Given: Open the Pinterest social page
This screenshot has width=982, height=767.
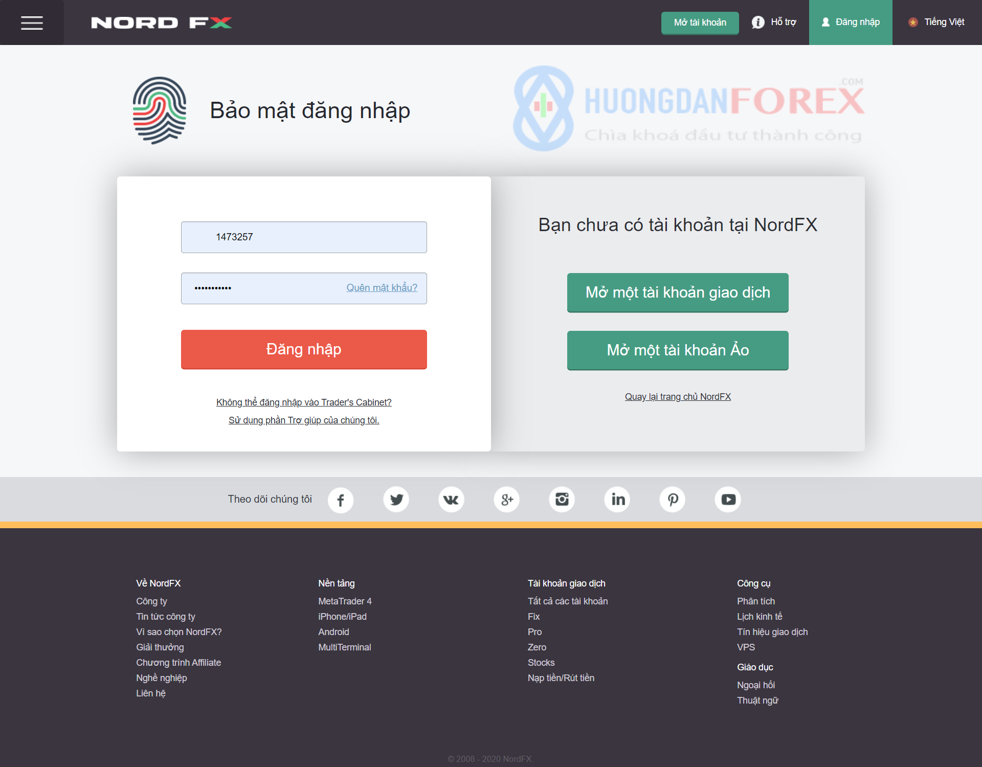Looking at the screenshot, I should [x=673, y=500].
